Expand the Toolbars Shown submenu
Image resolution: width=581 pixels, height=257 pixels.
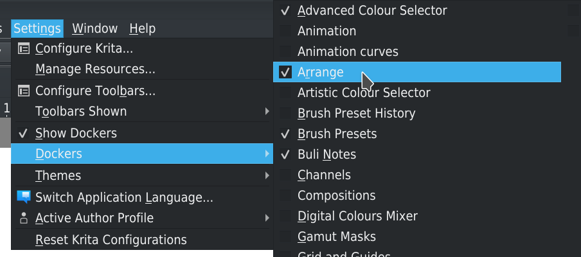[267, 112]
